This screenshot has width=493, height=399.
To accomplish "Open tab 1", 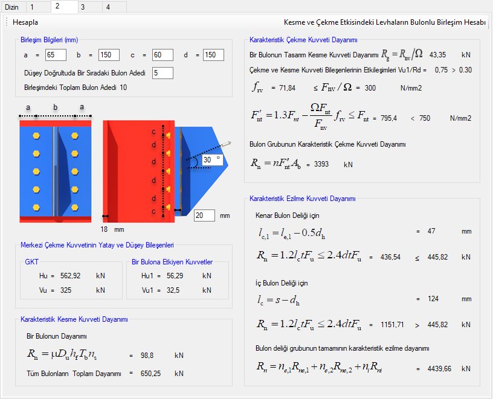I will 38,7.
